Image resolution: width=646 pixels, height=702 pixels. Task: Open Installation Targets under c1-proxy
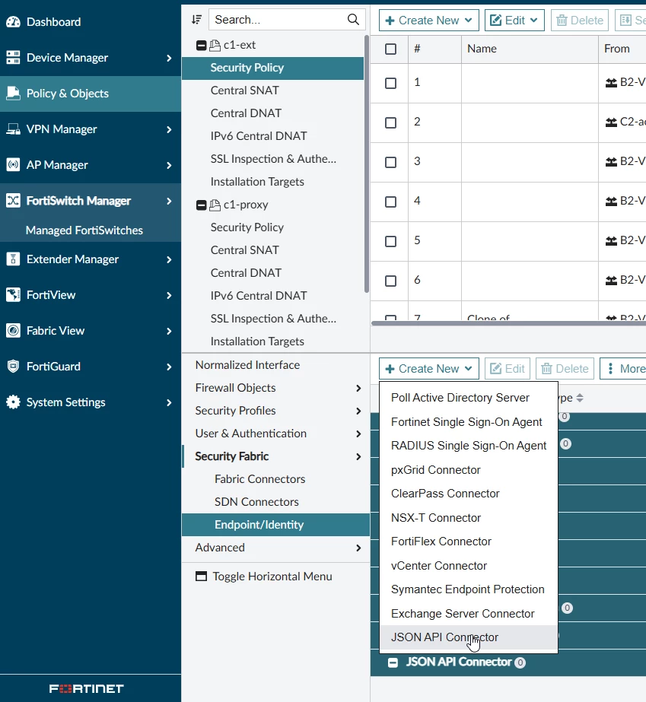[257, 341]
